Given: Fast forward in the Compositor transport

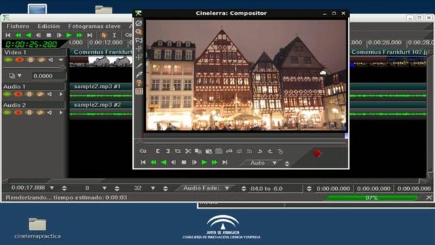Looking at the screenshot, I should click(x=215, y=163).
